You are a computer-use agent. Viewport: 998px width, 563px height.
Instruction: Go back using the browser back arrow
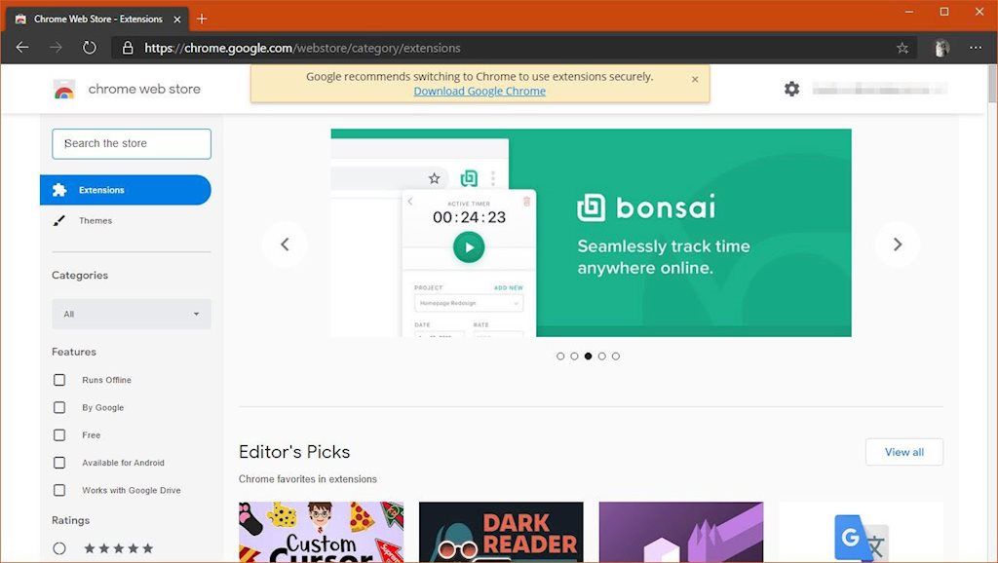pos(22,48)
